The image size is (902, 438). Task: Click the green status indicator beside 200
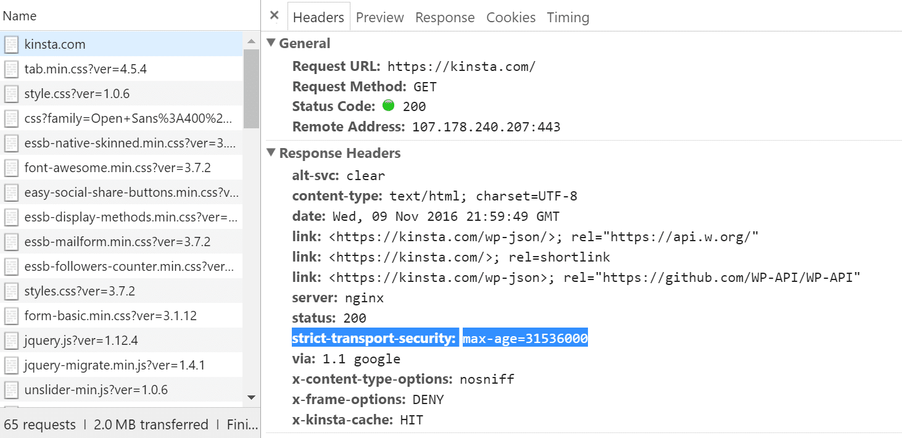point(388,106)
